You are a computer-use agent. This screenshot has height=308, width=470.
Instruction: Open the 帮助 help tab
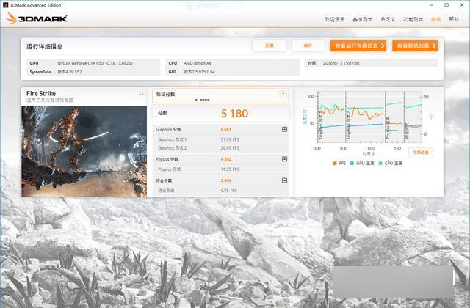coord(454,19)
